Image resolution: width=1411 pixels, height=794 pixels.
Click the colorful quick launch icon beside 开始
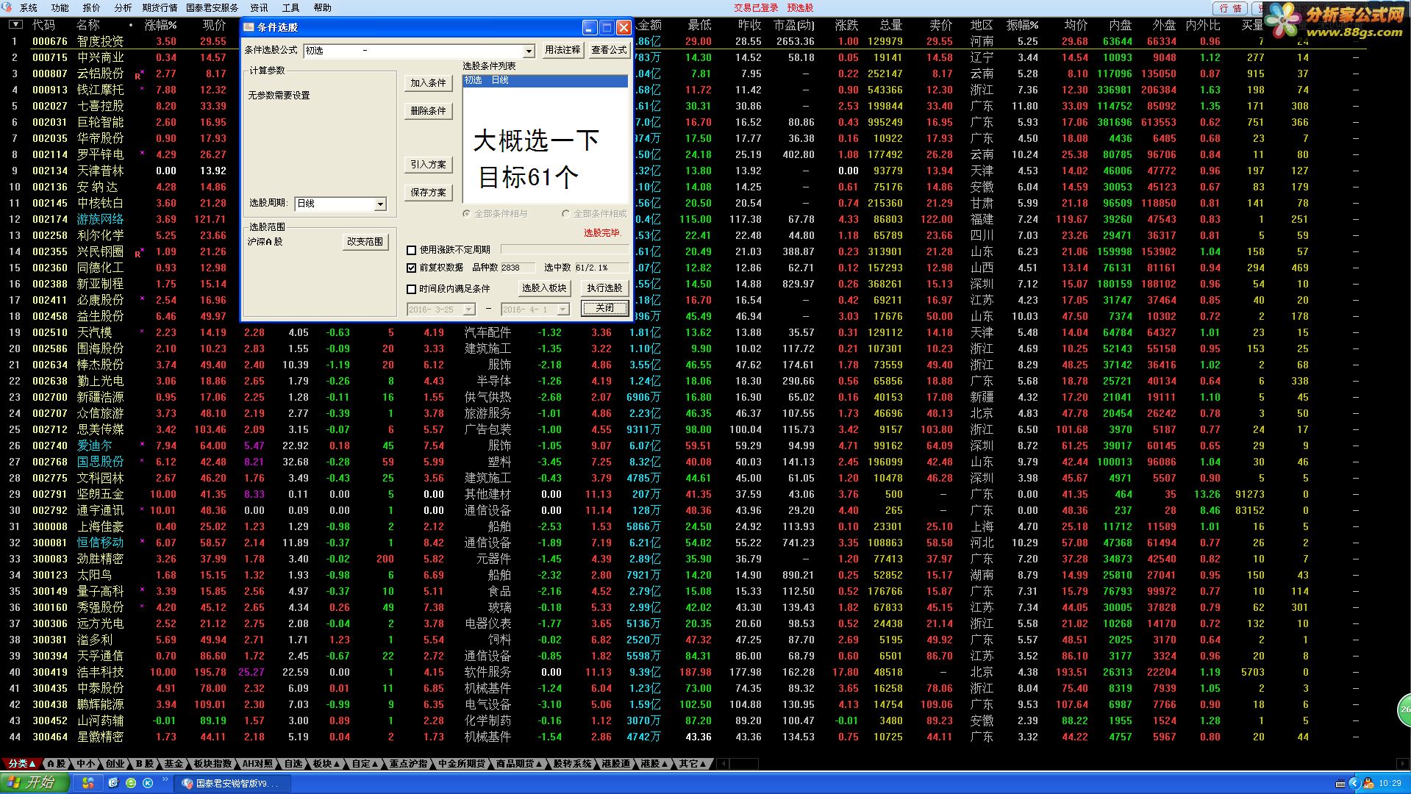[87, 784]
